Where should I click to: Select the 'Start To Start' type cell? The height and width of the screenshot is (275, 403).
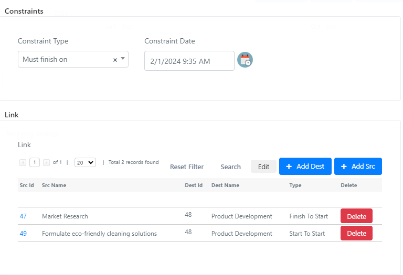pyautogui.click(x=307, y=234)
